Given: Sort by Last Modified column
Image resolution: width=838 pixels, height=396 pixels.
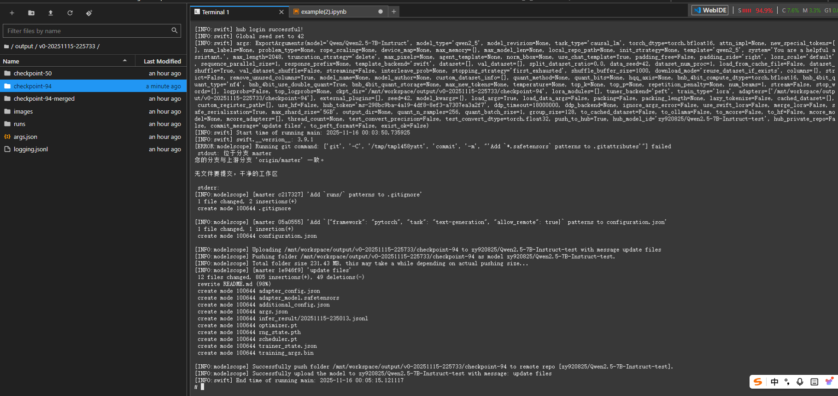Looking at the screenshot, I should pyautogui.click(x=162, y=61).
